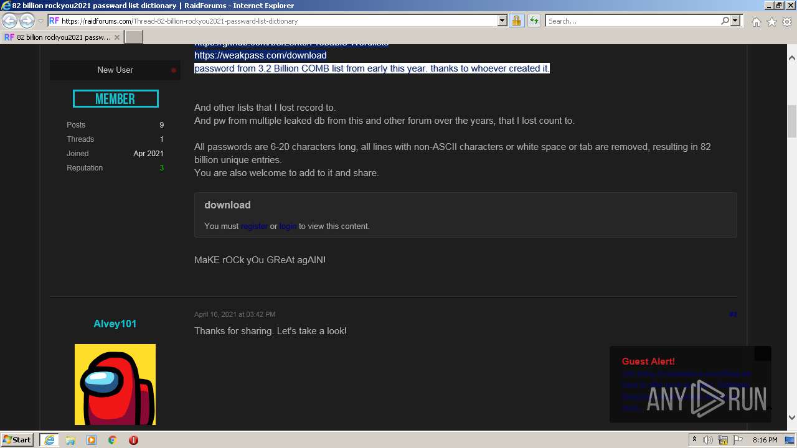Click the New User status label
Image resolution: width=797 pixels, height=448 pixels.
pos(115,70)
